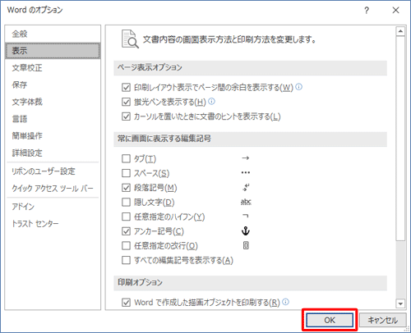411x333 pixels.
Task: Toggle カーソルを置いたときに文書のヒントを表示する checkbox
Action: 126,116
